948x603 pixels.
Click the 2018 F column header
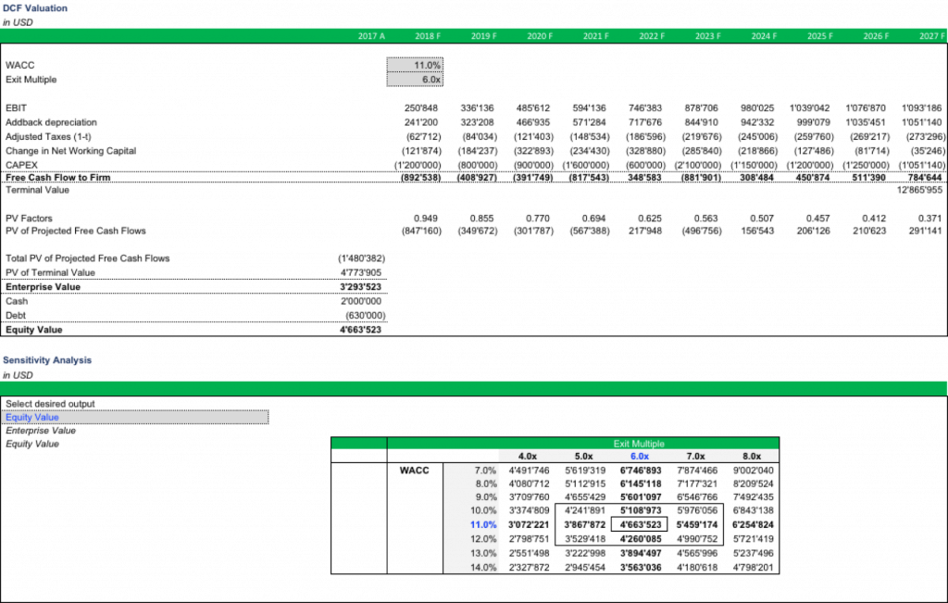point(428,36)
